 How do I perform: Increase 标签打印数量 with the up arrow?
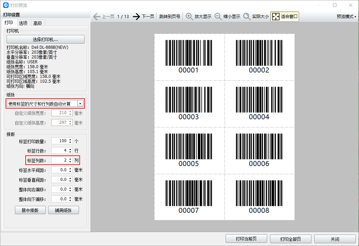(x=70, y=139)
